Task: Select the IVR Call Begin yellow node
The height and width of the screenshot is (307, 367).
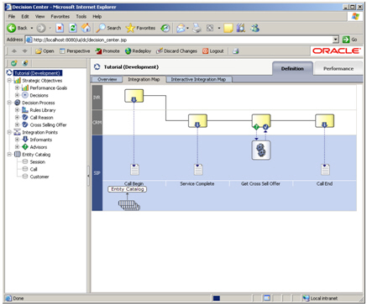Action: point(134,96)
